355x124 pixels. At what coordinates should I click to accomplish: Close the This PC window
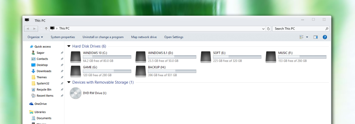[325, 19]
